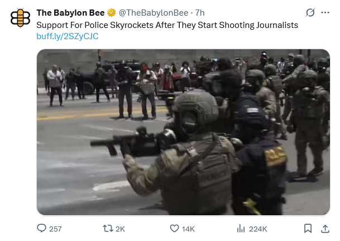Viewport: 340px width, 241px height.
Task: Click the 257 replies count
Action: pyautogui.click(x=55, y=229)
